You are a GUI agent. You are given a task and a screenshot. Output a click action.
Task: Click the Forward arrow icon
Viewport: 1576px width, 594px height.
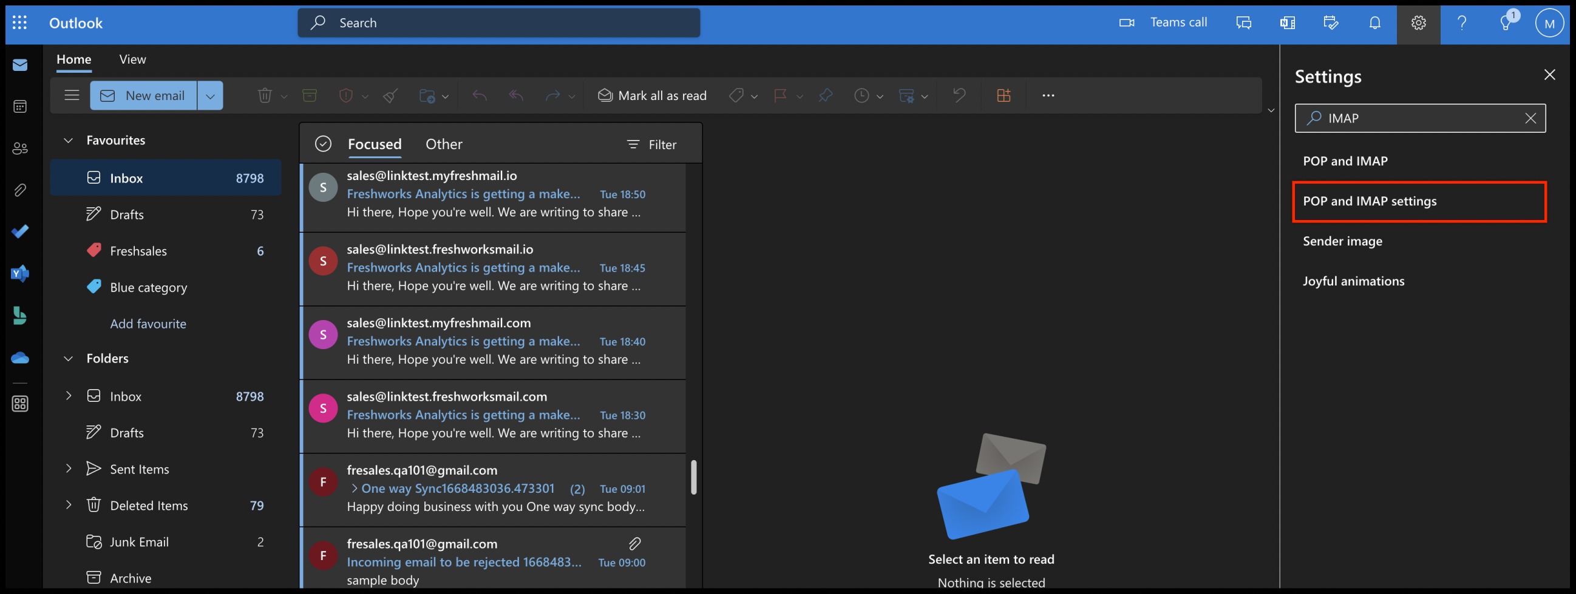(552, 95)
